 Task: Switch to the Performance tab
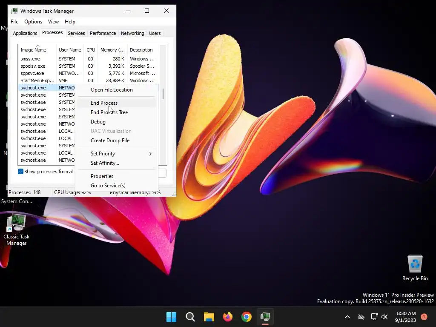point(103,33)
